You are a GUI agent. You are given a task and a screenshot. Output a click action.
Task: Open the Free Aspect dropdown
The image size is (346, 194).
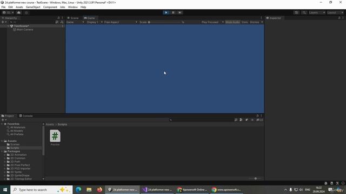[x=121, y=22]
